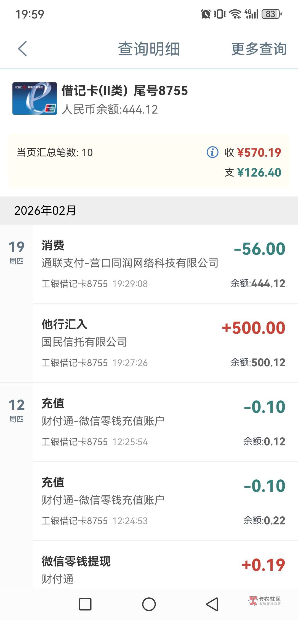298x620 pixels.
Task: Tap the income total ¥570.19
Action: pos(259,153)
